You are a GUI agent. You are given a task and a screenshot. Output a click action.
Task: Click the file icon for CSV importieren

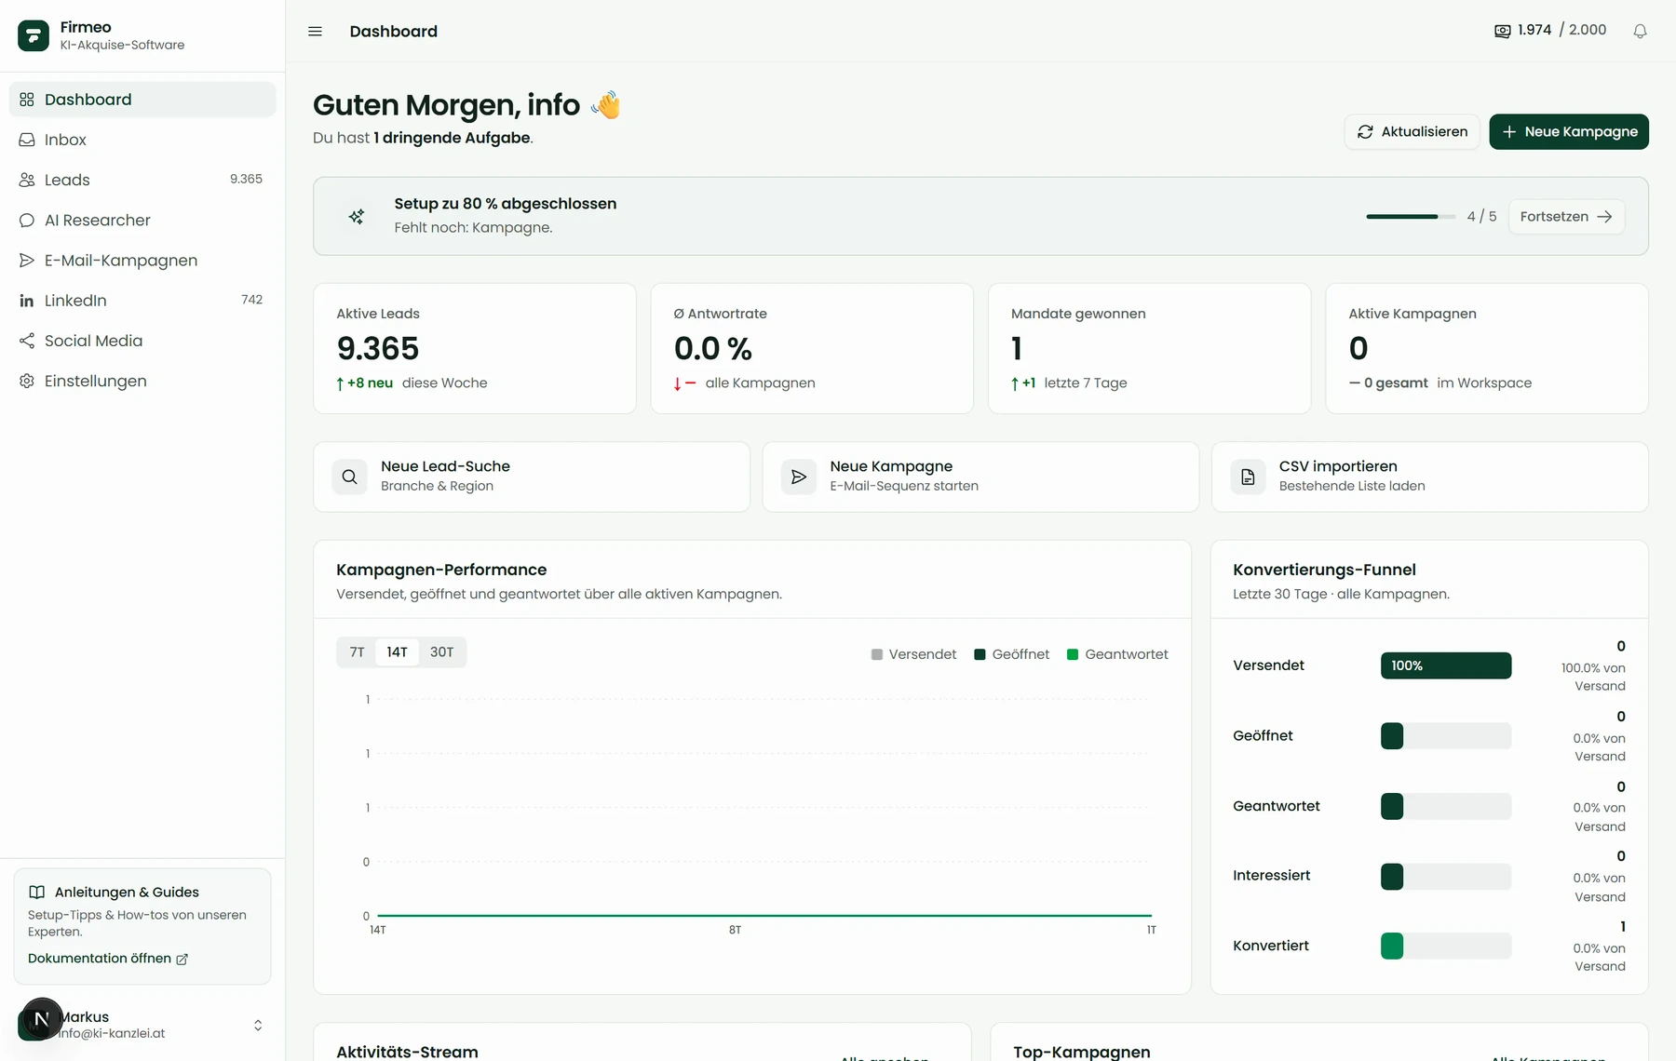tap(1248, 477)
